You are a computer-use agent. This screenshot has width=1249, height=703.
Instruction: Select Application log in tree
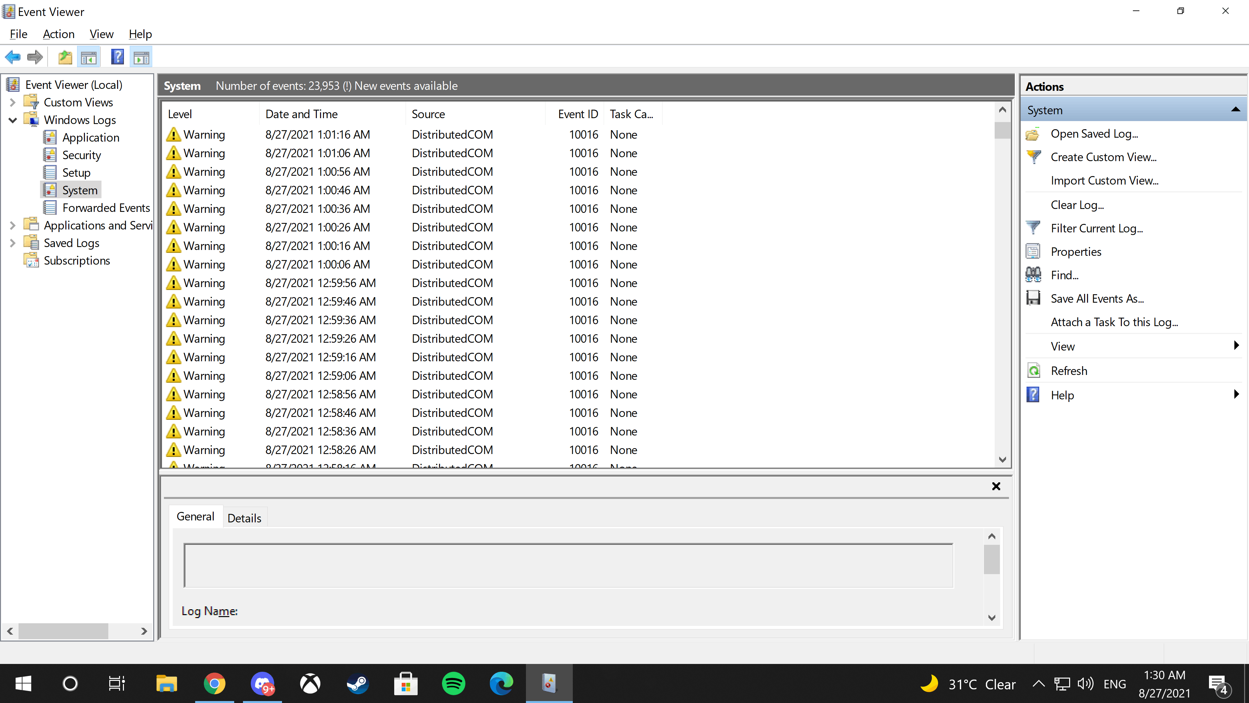pyautogui.click(x=91, y=138)
